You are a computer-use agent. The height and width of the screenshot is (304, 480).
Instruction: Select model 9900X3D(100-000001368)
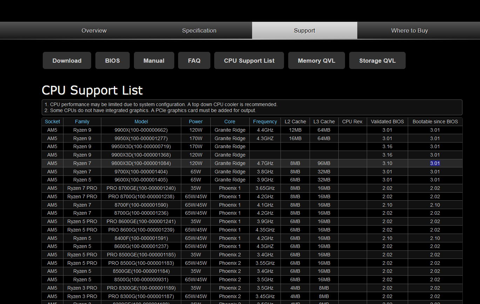(141, 155)
